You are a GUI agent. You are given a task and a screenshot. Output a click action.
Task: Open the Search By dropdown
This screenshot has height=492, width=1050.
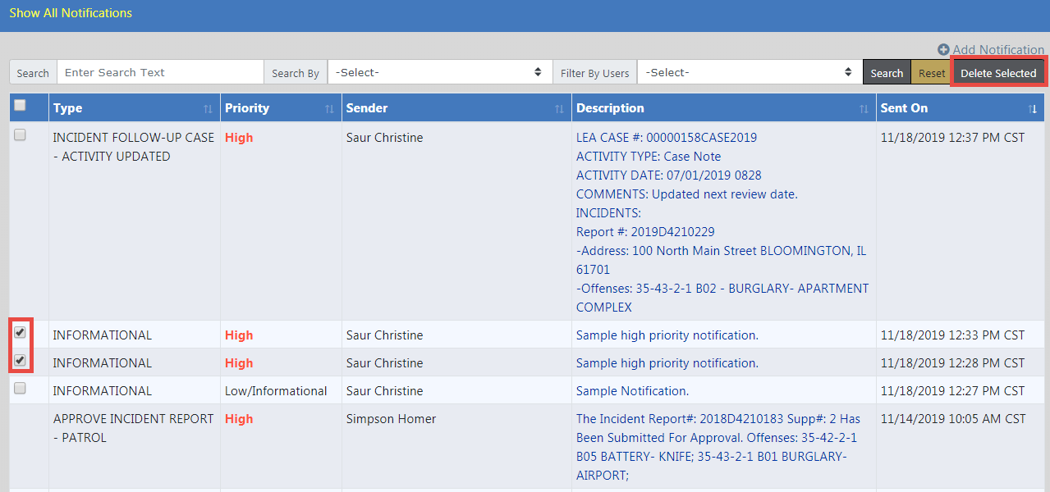(x=439, y=72)
